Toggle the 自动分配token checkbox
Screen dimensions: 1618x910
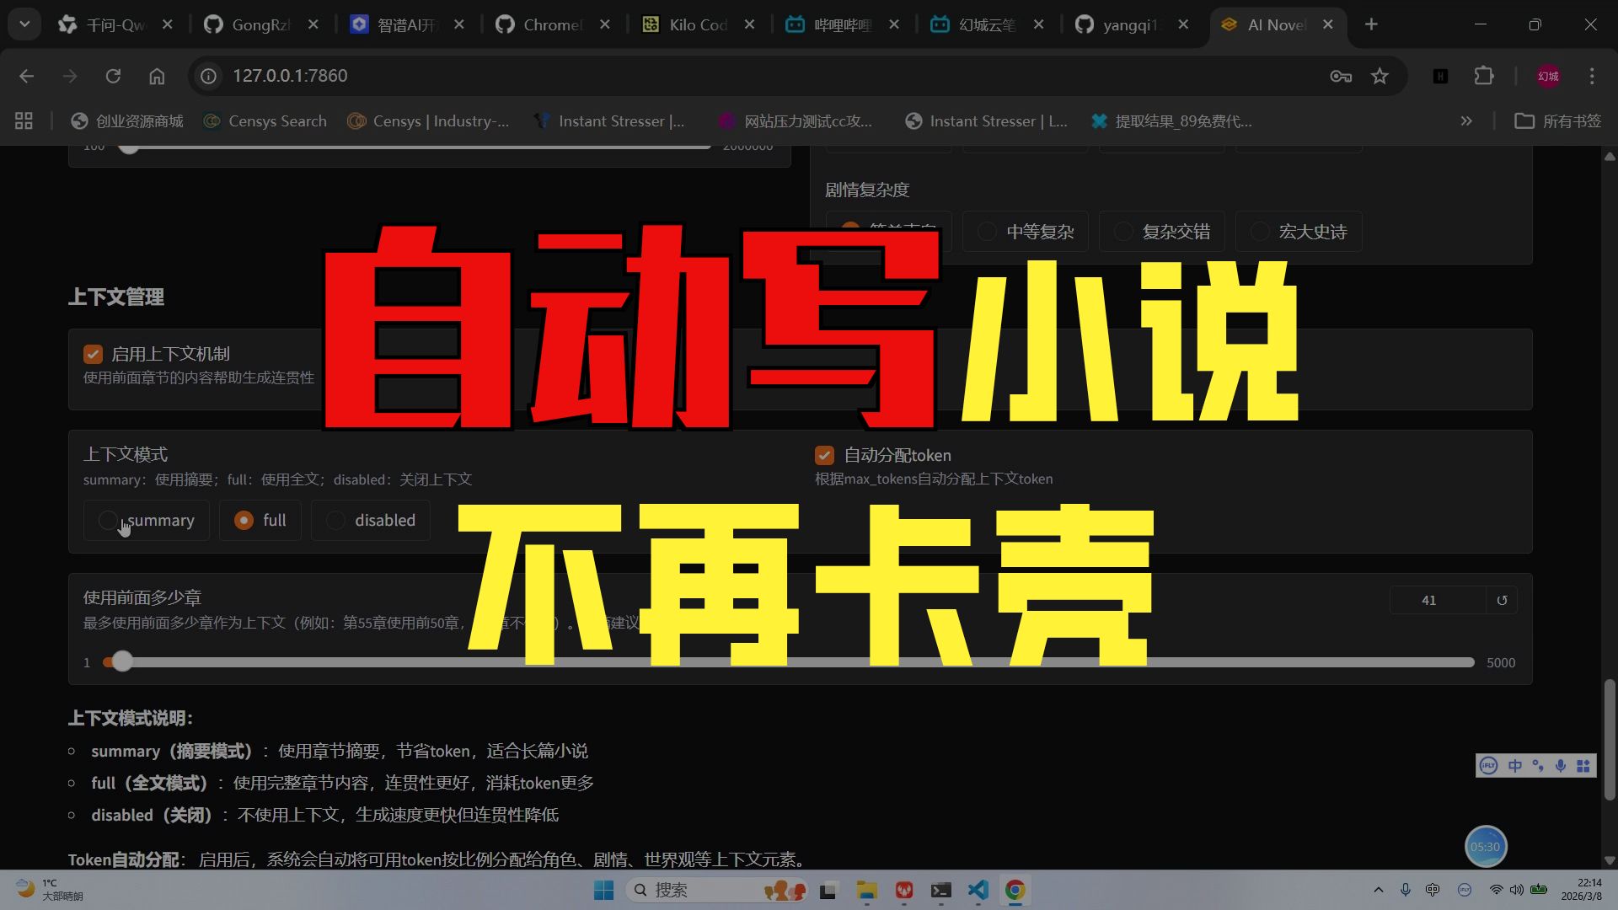click(824, 456)
